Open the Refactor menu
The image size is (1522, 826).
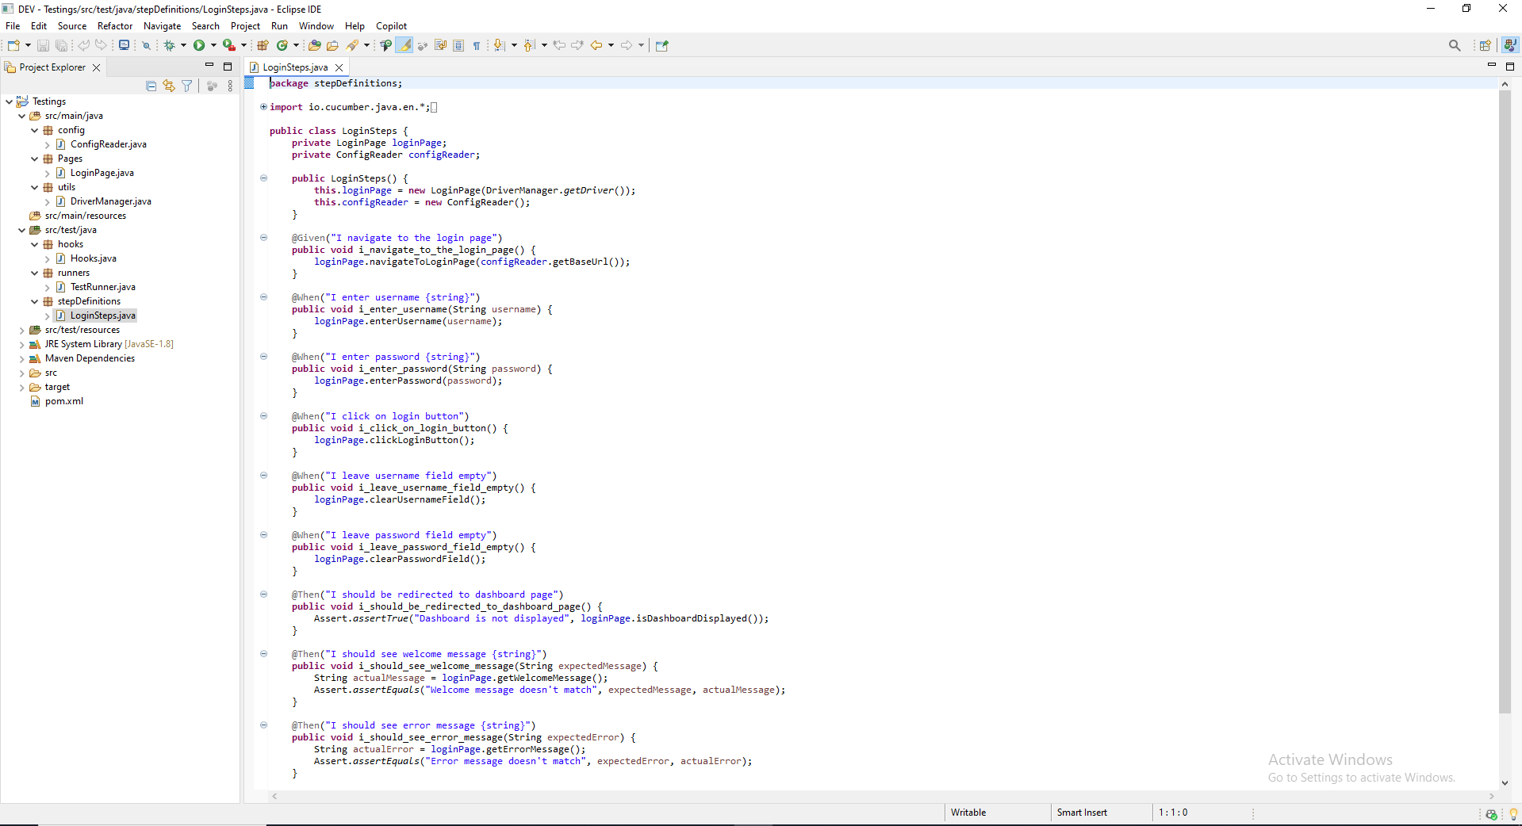[x=115, y=26]
